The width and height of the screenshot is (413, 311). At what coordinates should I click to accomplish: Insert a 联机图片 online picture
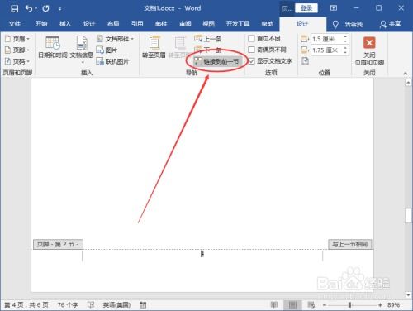point(112,61)
